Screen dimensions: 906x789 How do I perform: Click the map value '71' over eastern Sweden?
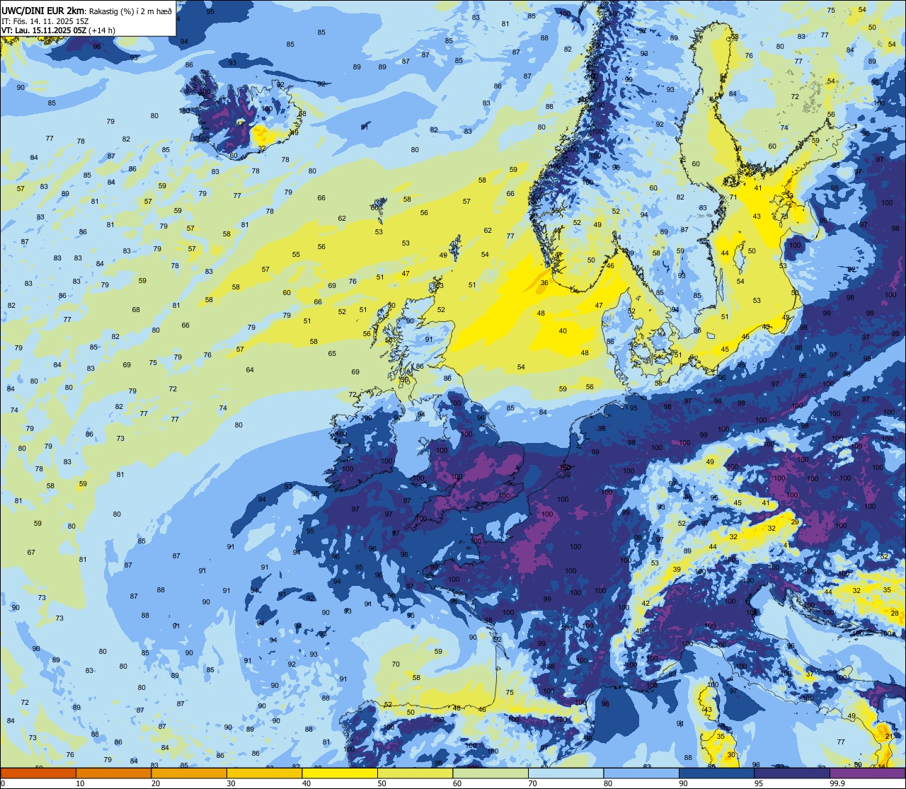733,197
